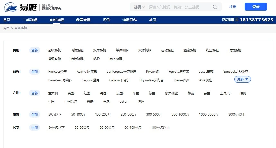Choose brand Hanse汉斯
The image size is (276, 148).
click(x=181, y=80)
